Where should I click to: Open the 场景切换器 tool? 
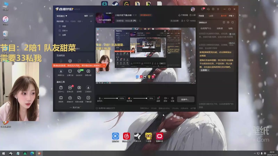click(79, 99)
